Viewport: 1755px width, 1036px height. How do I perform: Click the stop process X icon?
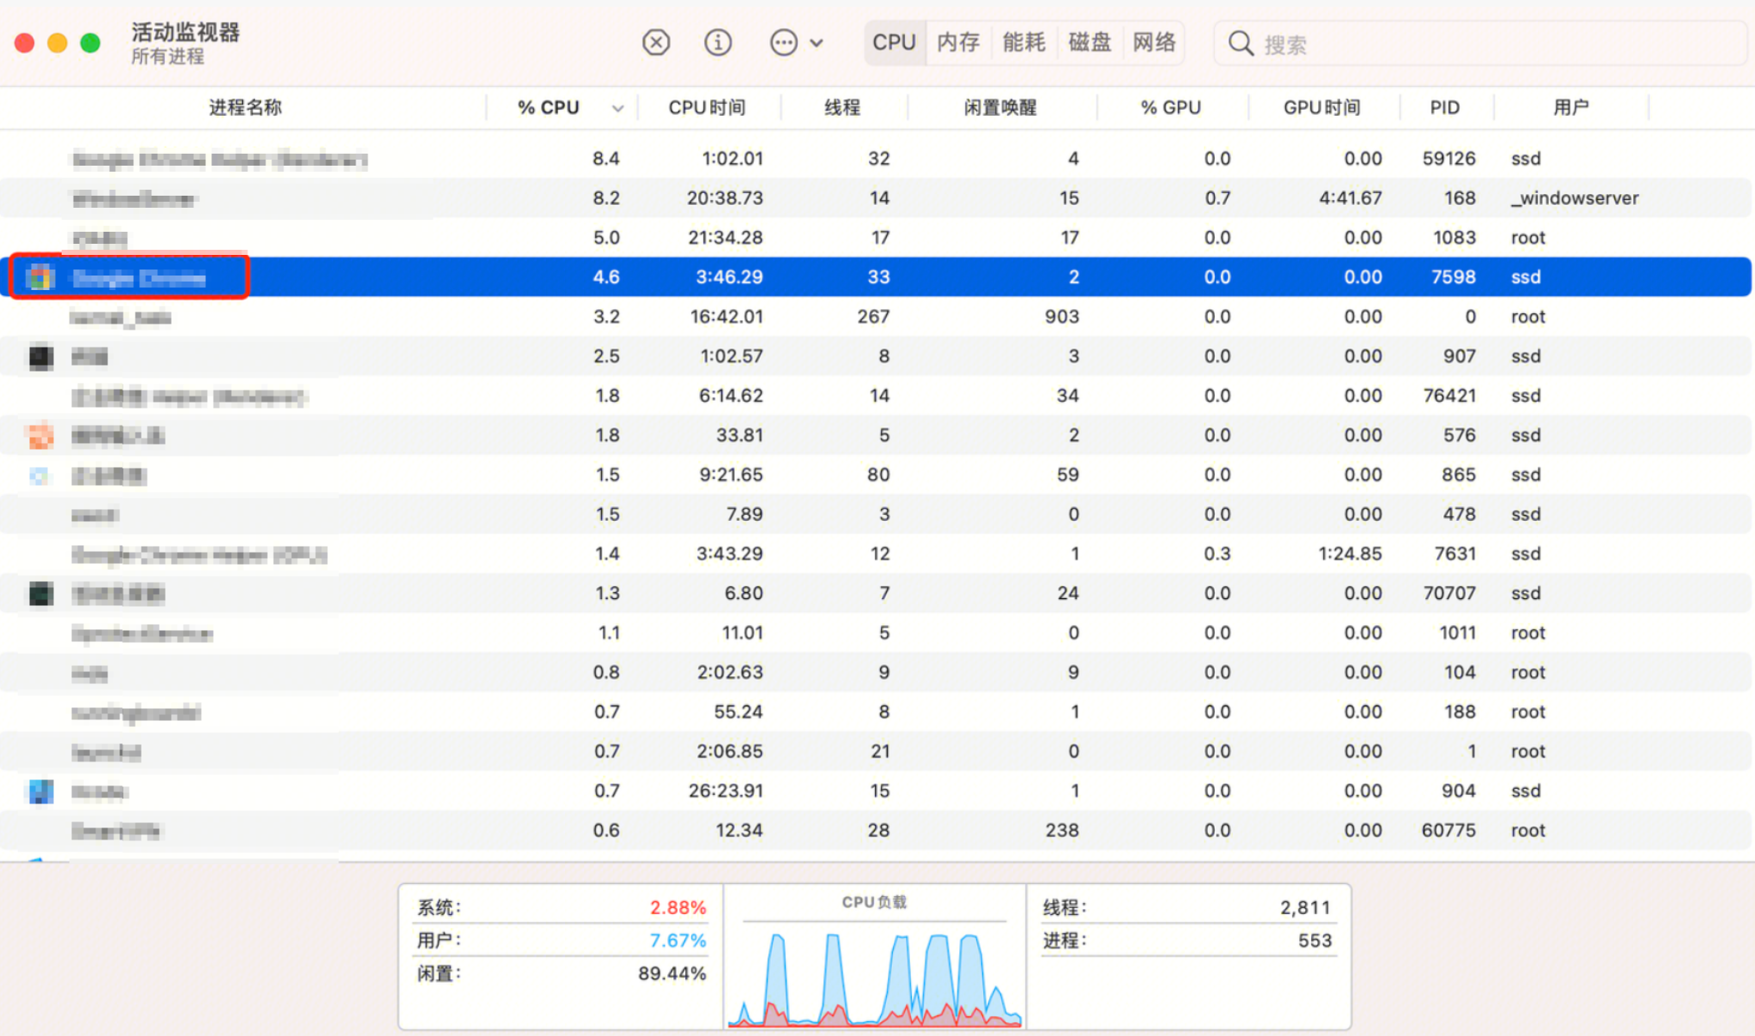click(656, 42)
